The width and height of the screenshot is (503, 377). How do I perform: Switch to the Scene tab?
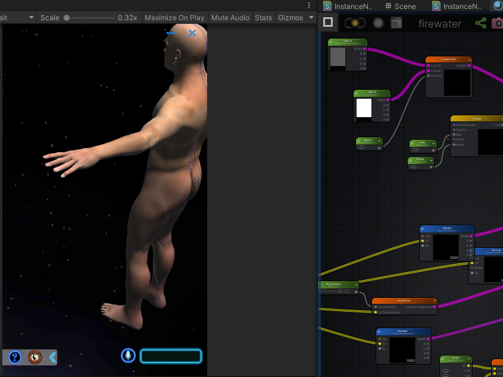[401, 6]
